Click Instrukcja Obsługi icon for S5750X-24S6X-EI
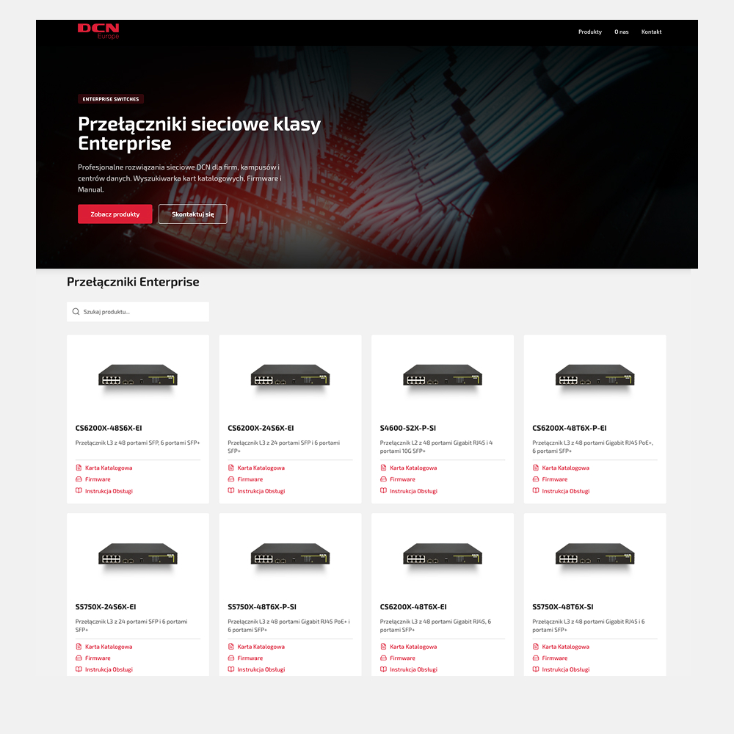Screen dimensions: 734x734 (x=79, y=669)
